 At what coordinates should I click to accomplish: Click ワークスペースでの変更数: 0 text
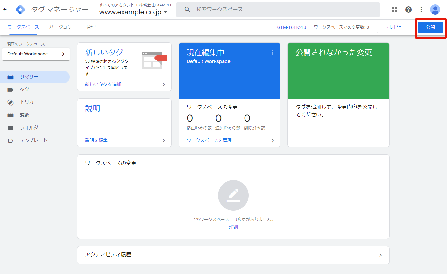pos(341,27)
